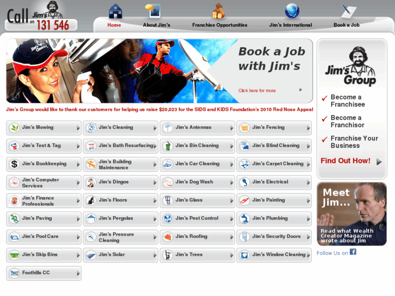Viewport: 395px width, 296px height.
Task: Click the Meet Jim magazine thumbnail
Action: click(x=352, y=214)
